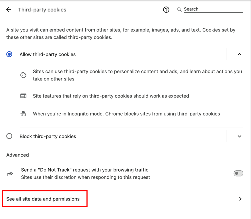
Task: Open See all site data and permissions
Action: click(x=44, y=199)
